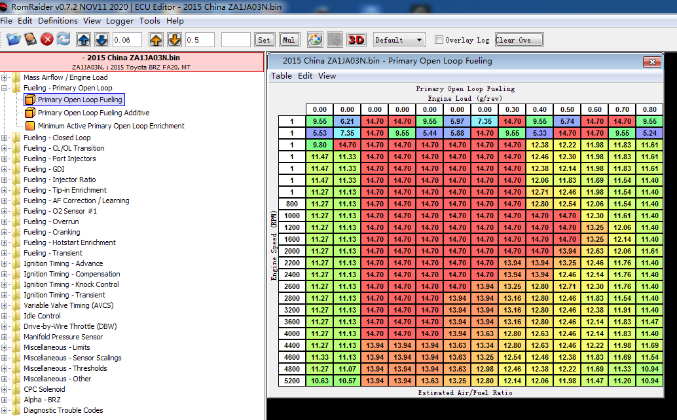Open the Logger menu
This screenshot has width=677, height=420.
tap(120, 21)
